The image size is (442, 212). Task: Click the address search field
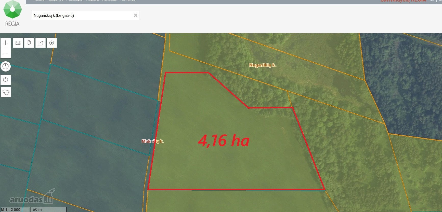pos(85,15)
